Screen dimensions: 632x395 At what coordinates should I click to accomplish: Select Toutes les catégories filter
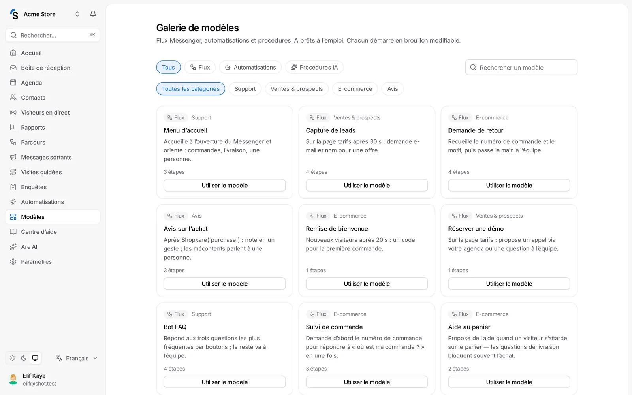(191, 89)
